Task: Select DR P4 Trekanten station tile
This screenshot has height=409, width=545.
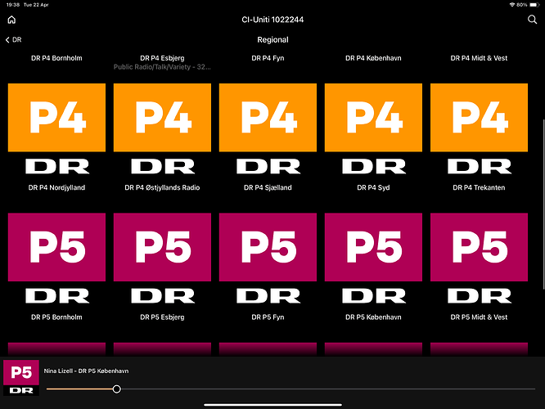Action: coord(479,129)
